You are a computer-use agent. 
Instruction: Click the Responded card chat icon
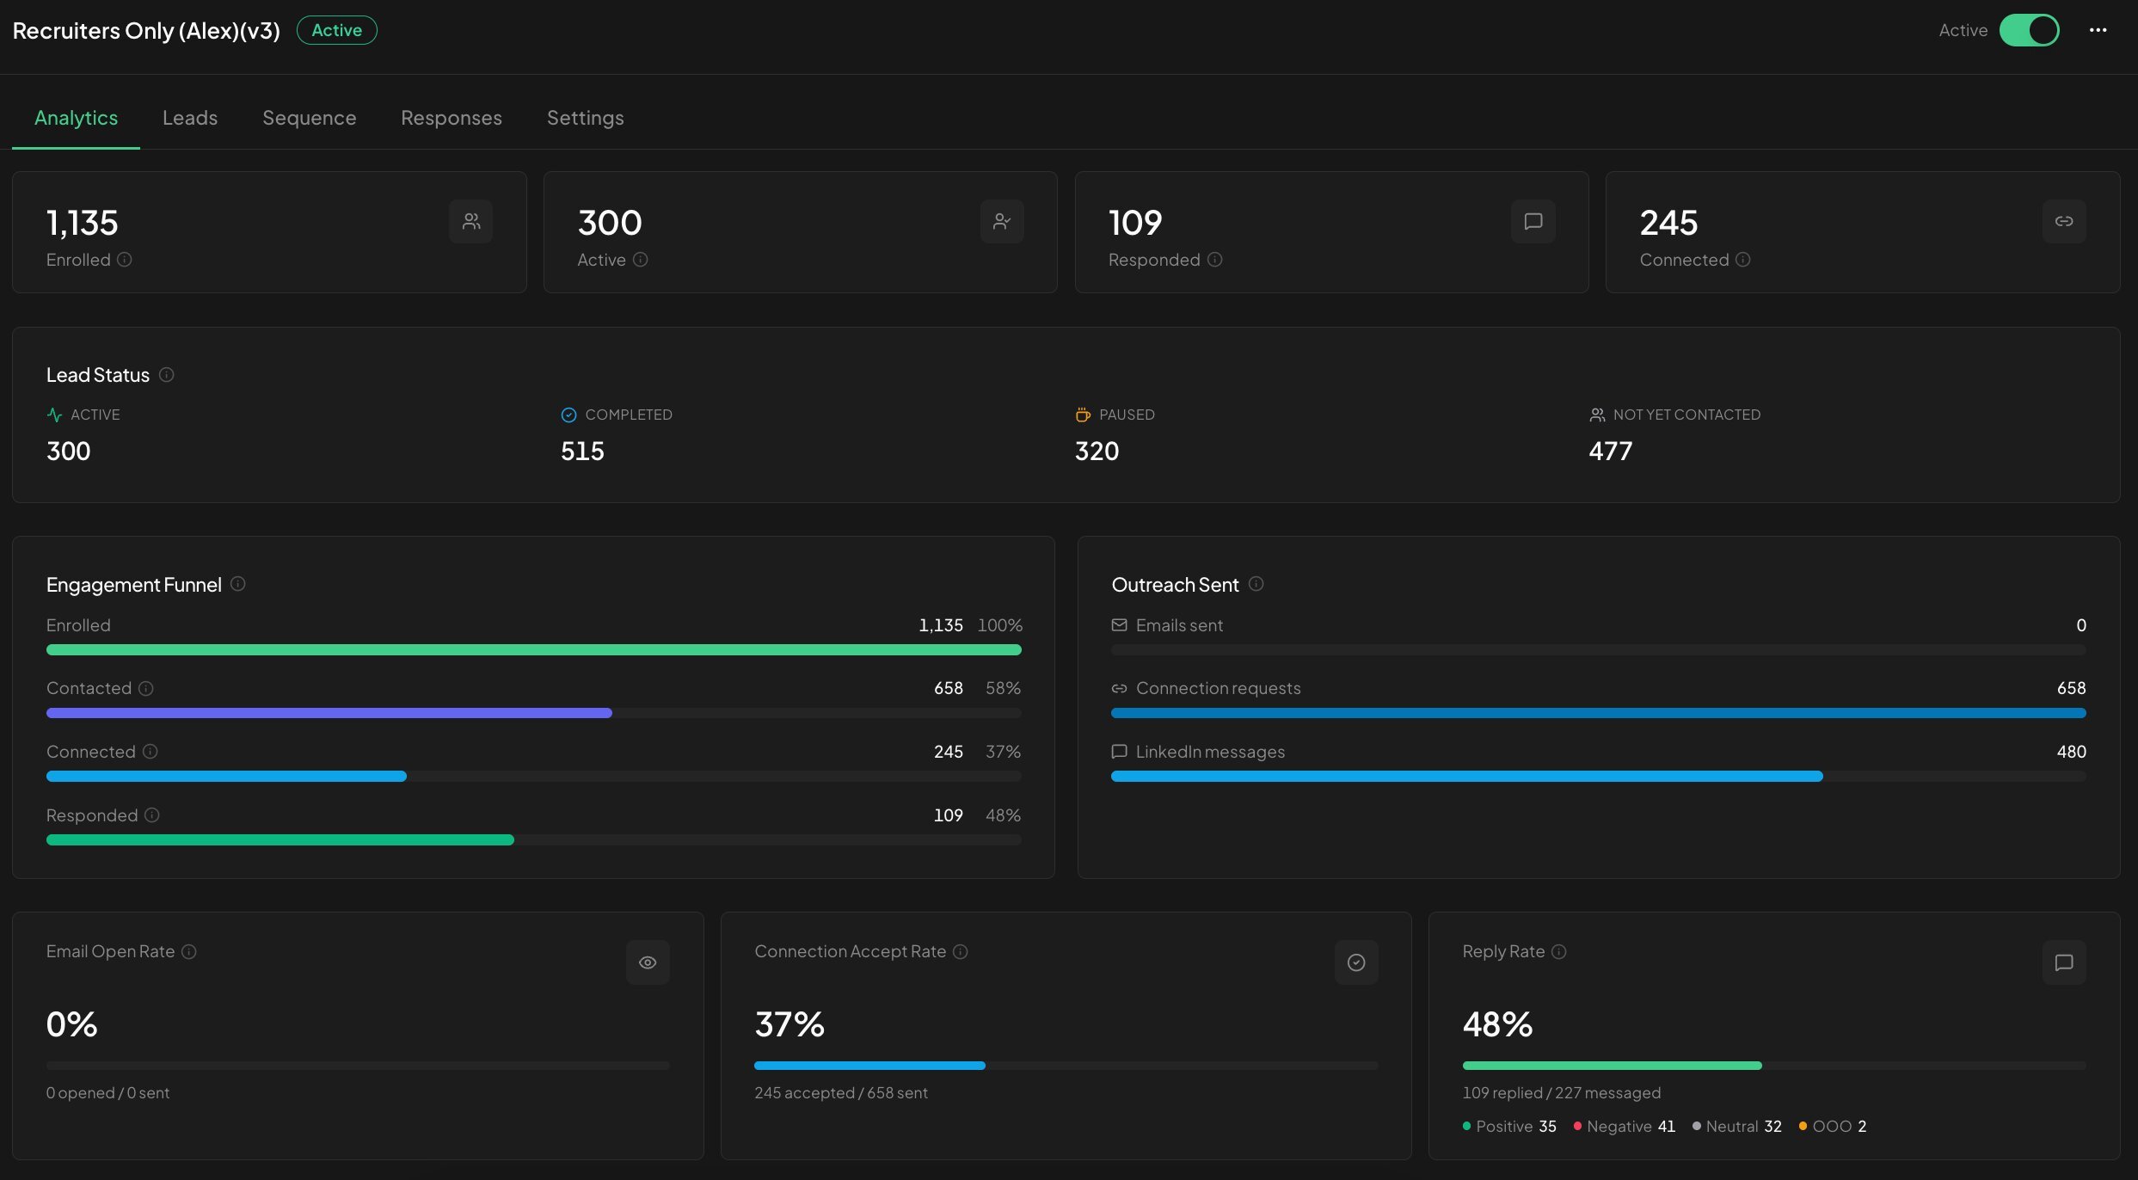pyautogui.click(x=1533, y=222)
